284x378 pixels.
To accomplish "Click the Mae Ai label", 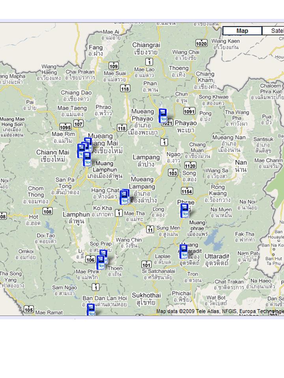I will [x=111, y=35].
